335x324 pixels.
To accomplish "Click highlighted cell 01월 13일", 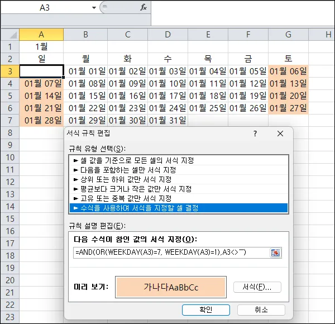I will [x=288, y=84].
